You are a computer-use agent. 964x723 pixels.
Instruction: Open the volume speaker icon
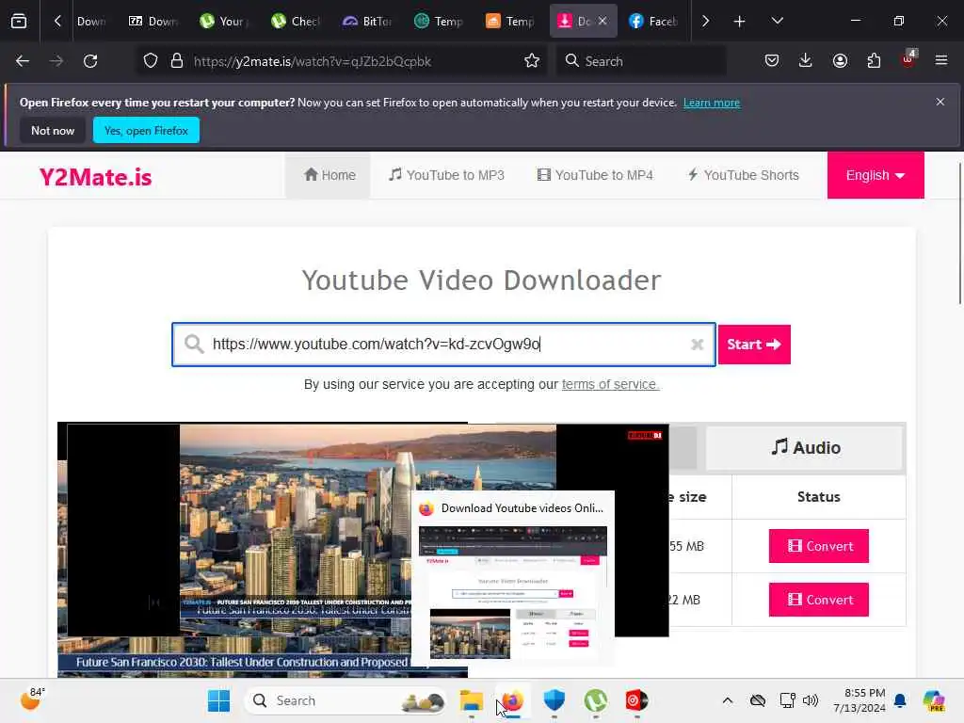click(811, 700)
